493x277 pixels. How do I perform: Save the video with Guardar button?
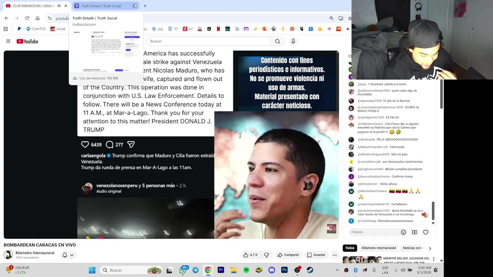tap(316, 255)
